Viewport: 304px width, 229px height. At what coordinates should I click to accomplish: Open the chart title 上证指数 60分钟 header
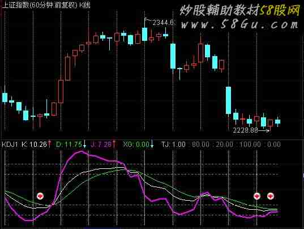click(x=46, y=5)
